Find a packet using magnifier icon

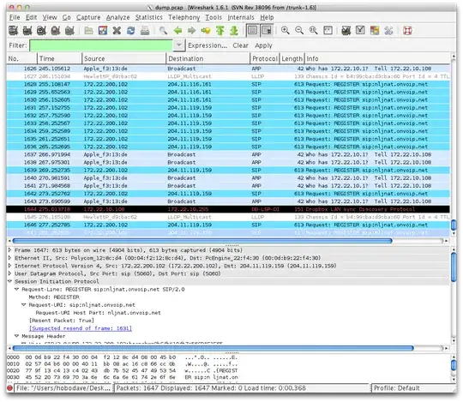click(163, 30)
